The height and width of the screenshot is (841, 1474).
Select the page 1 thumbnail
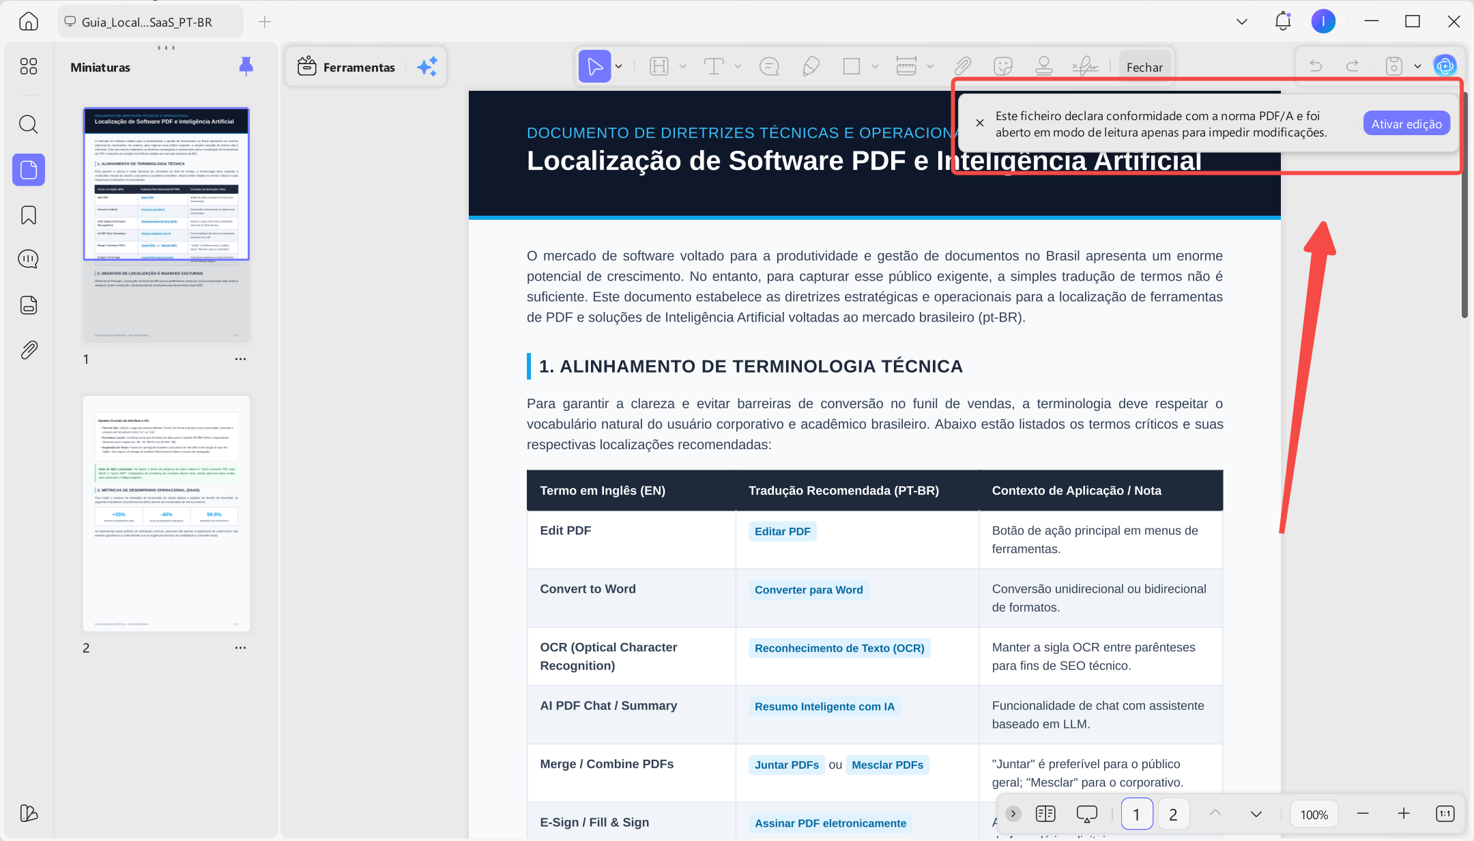pyautogui.click(x=167, y=225)
